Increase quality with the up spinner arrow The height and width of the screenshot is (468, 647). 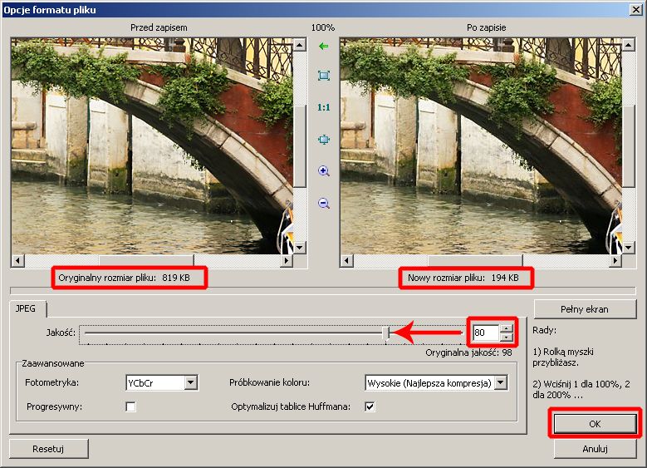(x=506, y=328)
